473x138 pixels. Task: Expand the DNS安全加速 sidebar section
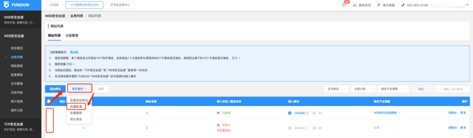(x=21, y=20)
